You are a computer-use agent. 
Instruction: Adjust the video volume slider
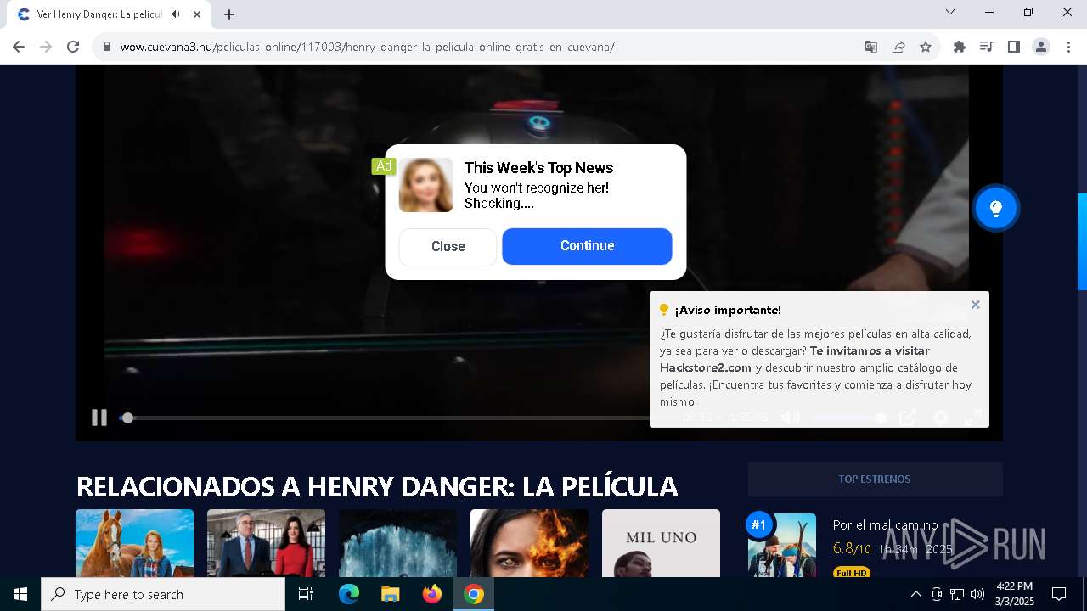click(x=848, y=418)
